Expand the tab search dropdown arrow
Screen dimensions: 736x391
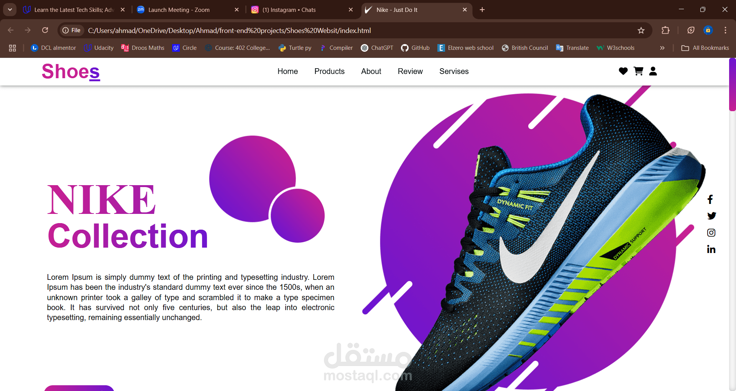[10, 10]
